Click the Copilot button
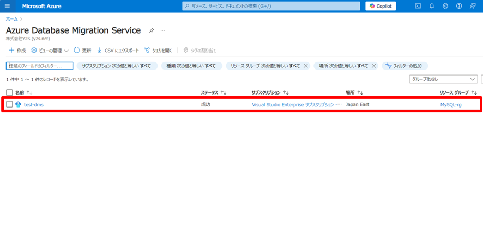This screenshot has width=483, height=251. 381,6
